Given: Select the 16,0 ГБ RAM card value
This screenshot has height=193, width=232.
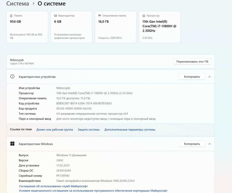Looking at the screenshot, I should pos(104,22).
